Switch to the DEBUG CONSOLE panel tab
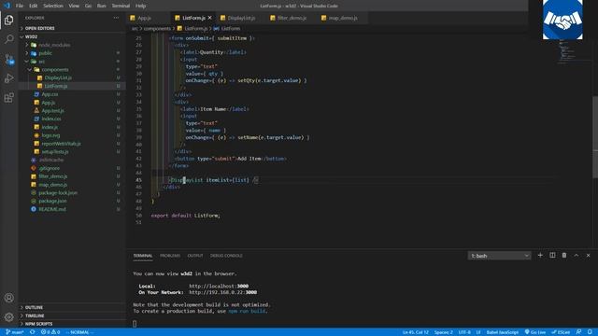The width and height of the screenshot is (598, 336). point(226,256)
